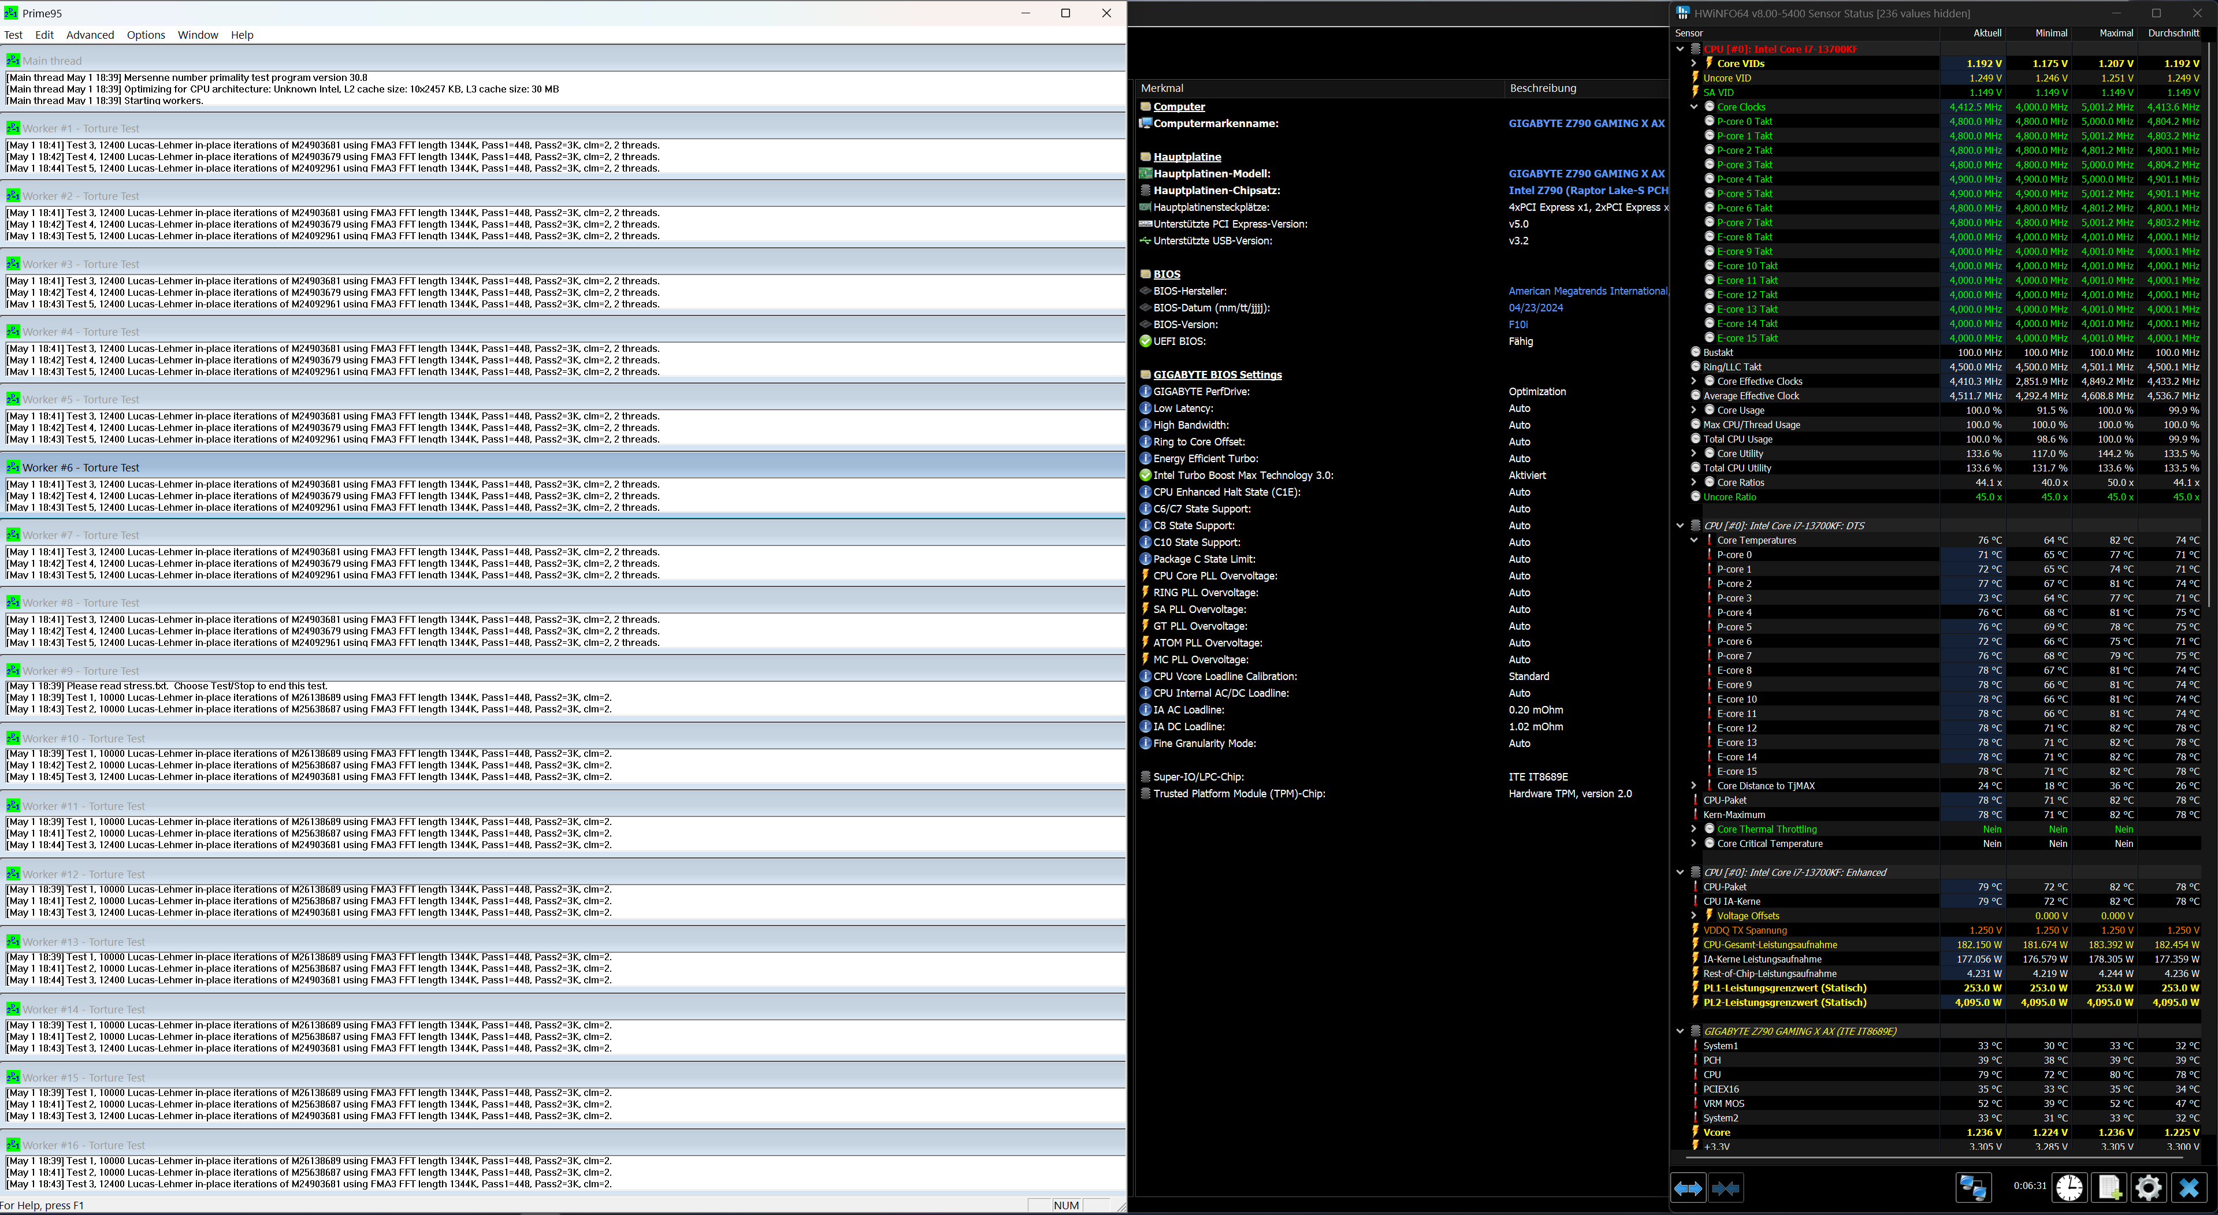Open the Options menu
The height and width of the screenshot is (1215, 2218).
point(146,35)
